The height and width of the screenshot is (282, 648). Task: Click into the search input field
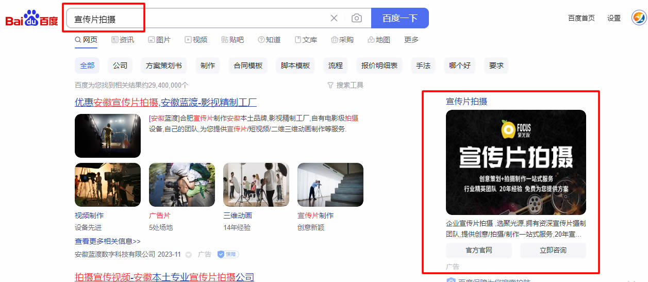(x=196, y=19)
